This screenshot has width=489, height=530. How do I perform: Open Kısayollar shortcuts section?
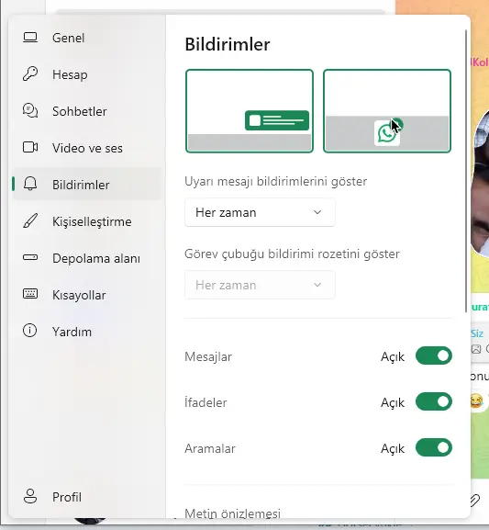coord(86,295)
